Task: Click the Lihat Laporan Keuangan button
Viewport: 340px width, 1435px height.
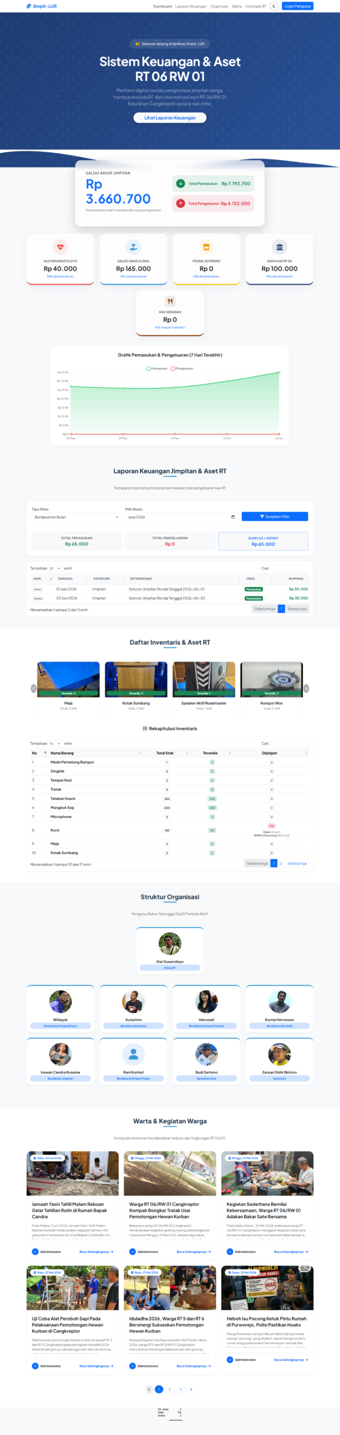Action: pos(170,118)
